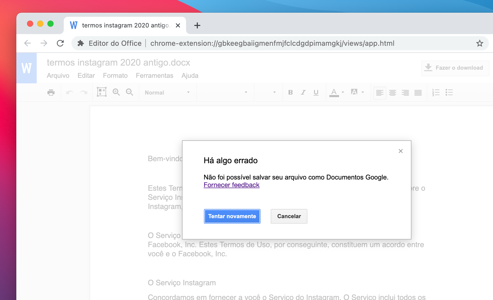
Task: Open the Arquivo menu
Action: [58, 76]
